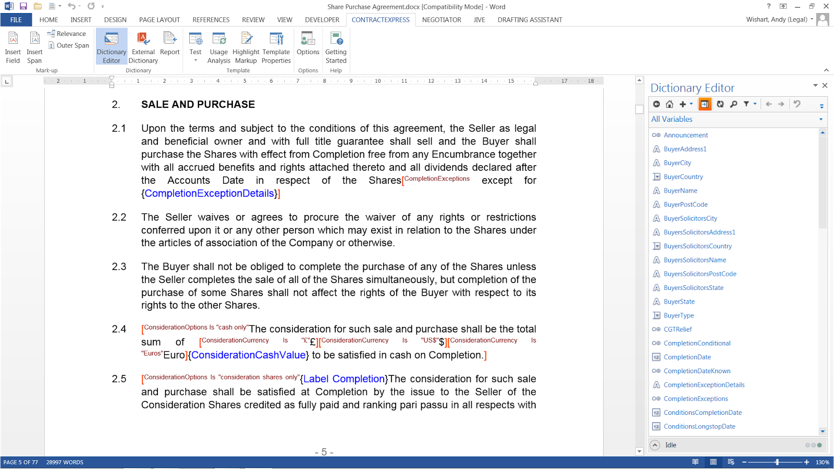This screenshot has height=469, width=834.
Task: Undo the last action in Quick Access Toolbar
Action: coord(71,6)
